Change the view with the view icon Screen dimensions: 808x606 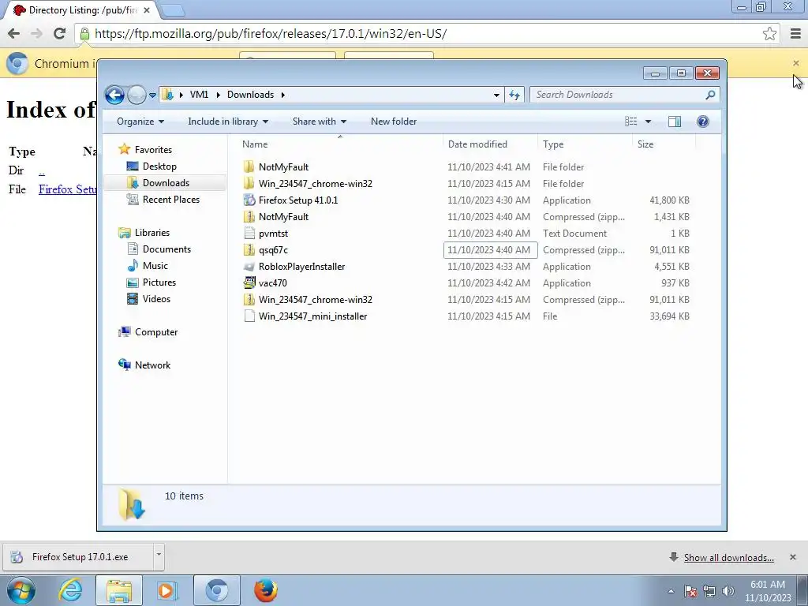(x=630, y=122)
